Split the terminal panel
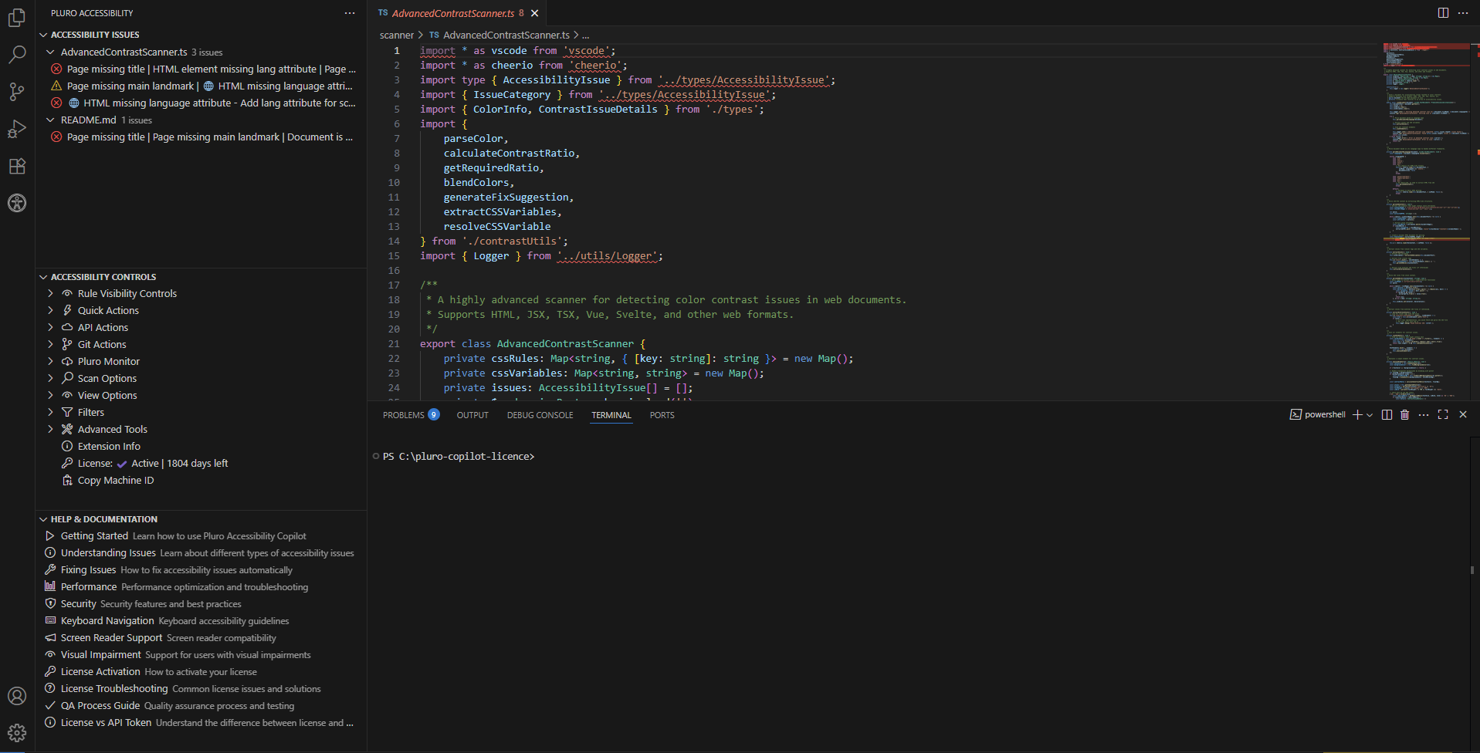Screen dimensions: 1480x753 point(1387,415)
